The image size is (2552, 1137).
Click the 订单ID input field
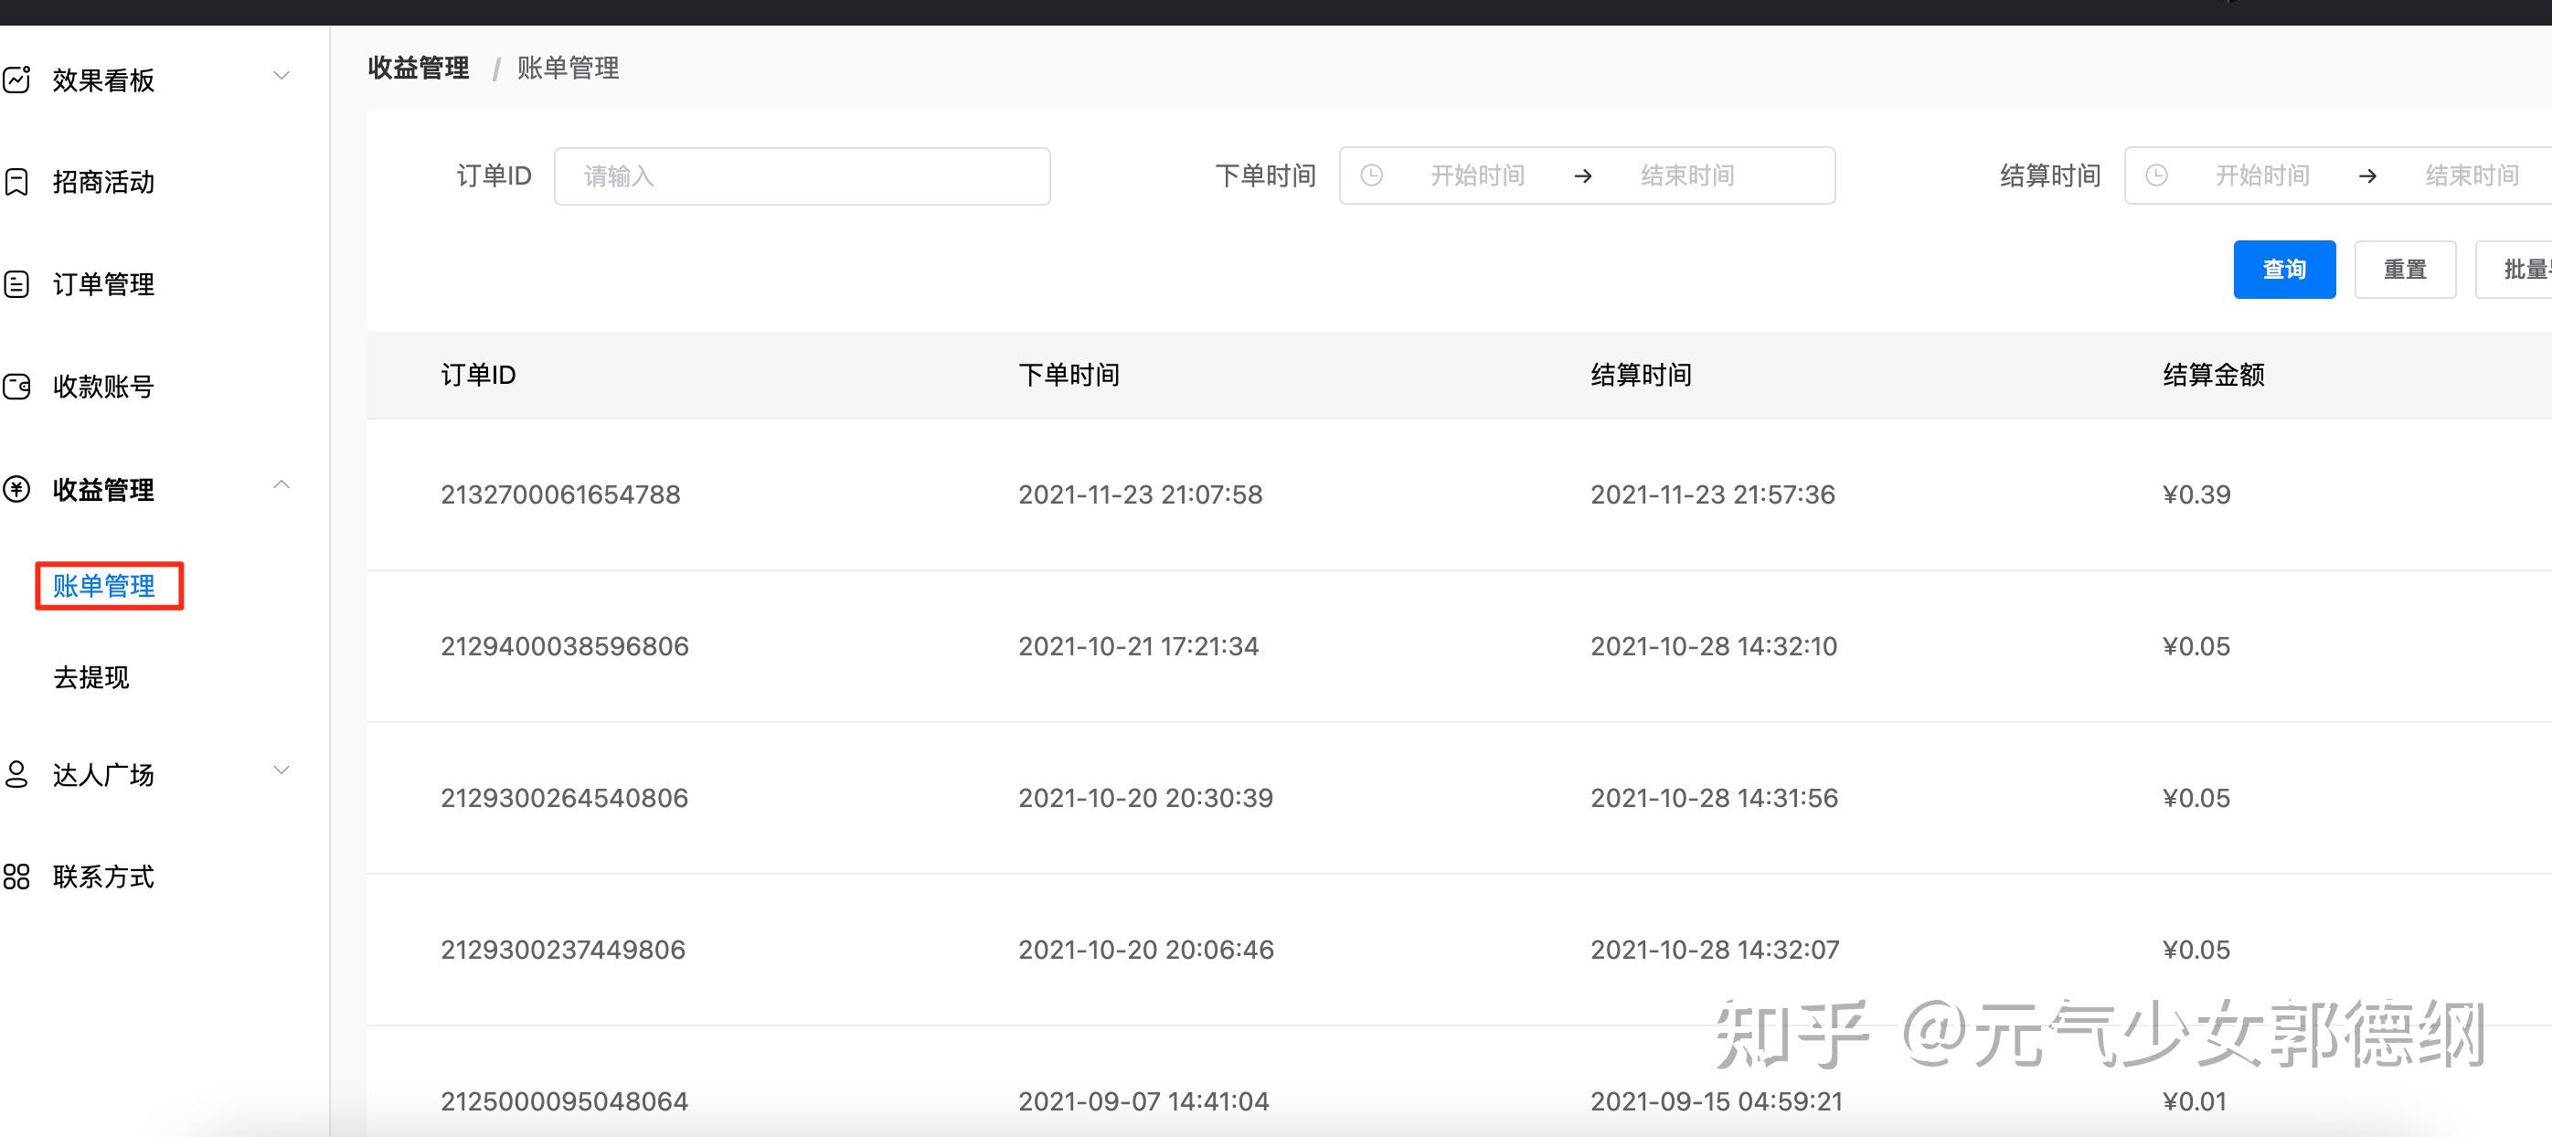click(802, 176)
